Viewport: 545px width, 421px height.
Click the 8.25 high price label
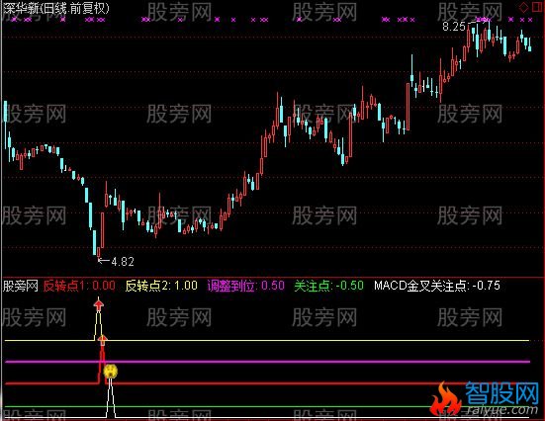click(x=454, y=27)
